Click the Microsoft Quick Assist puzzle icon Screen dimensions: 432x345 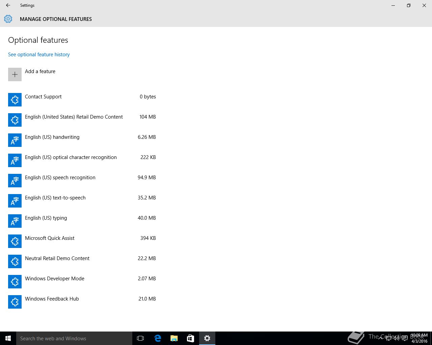[15, 241]
